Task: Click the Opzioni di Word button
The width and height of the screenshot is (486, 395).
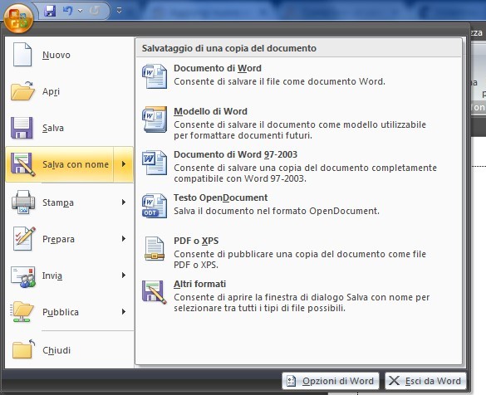Action: [331, 381]
